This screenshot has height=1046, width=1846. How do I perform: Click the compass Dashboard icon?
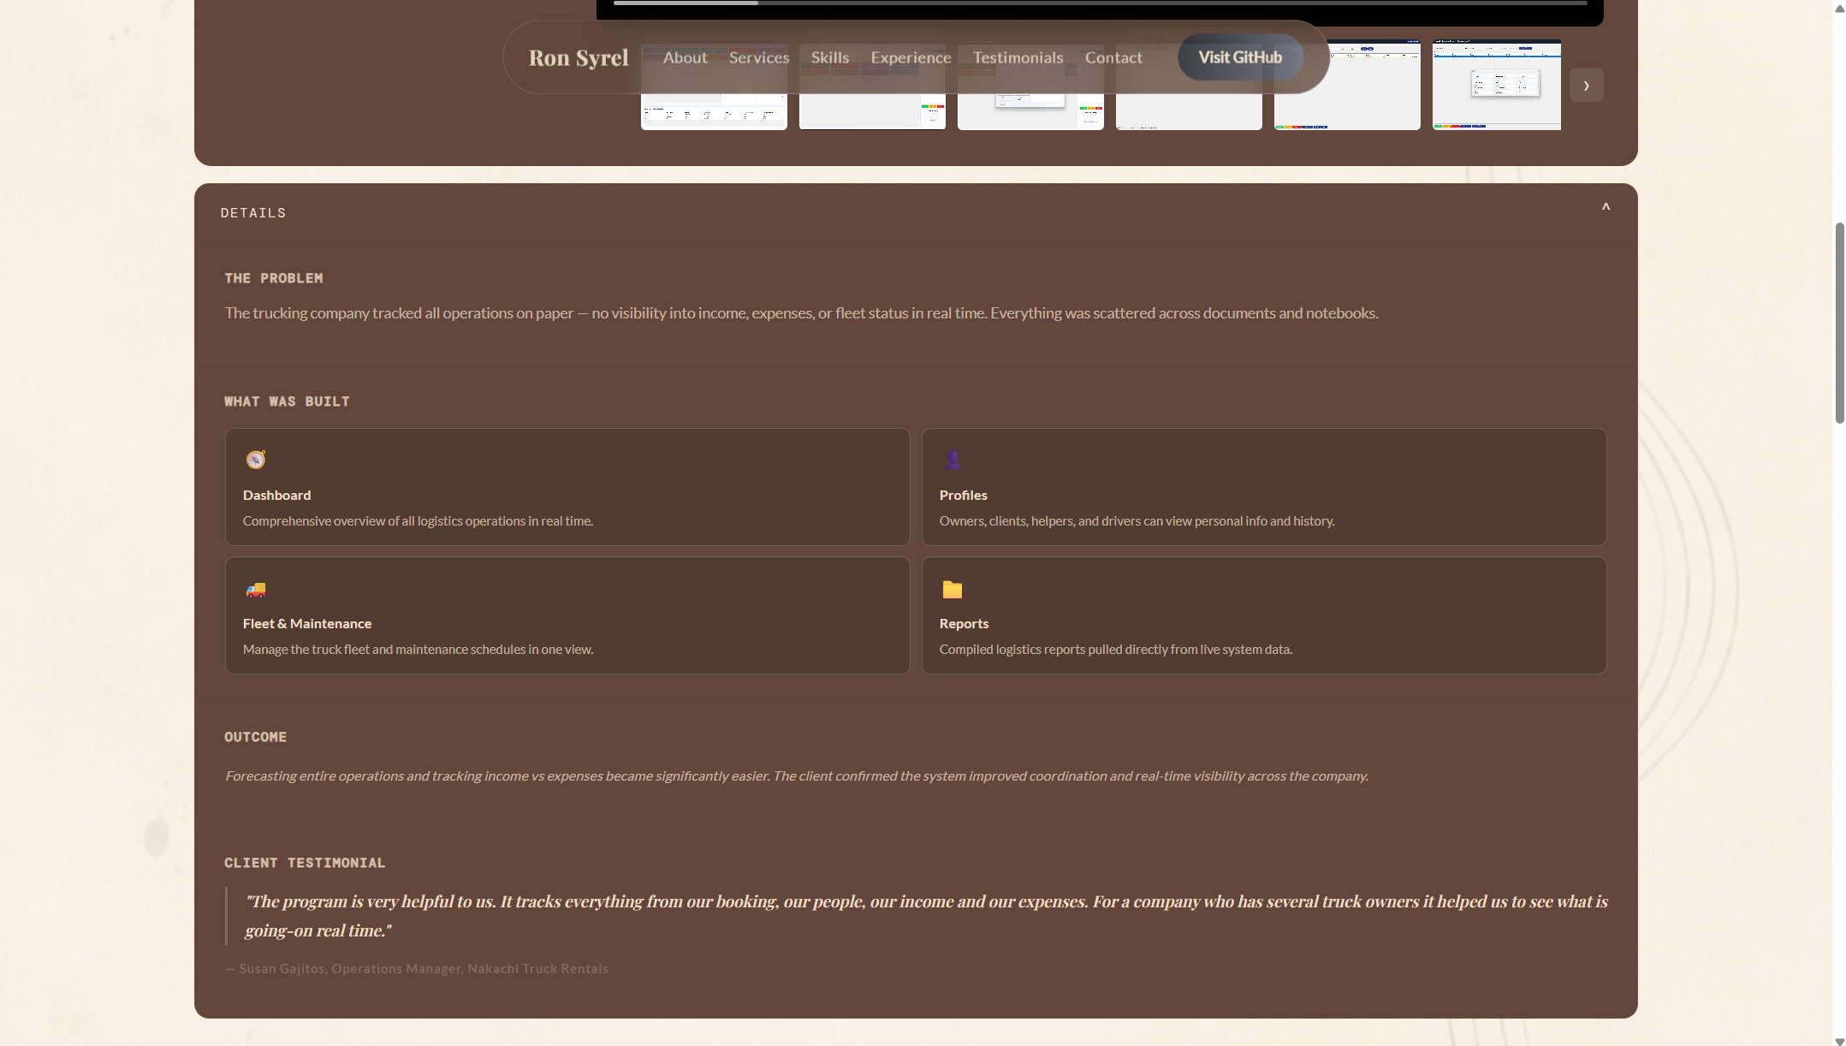[255, 460]
